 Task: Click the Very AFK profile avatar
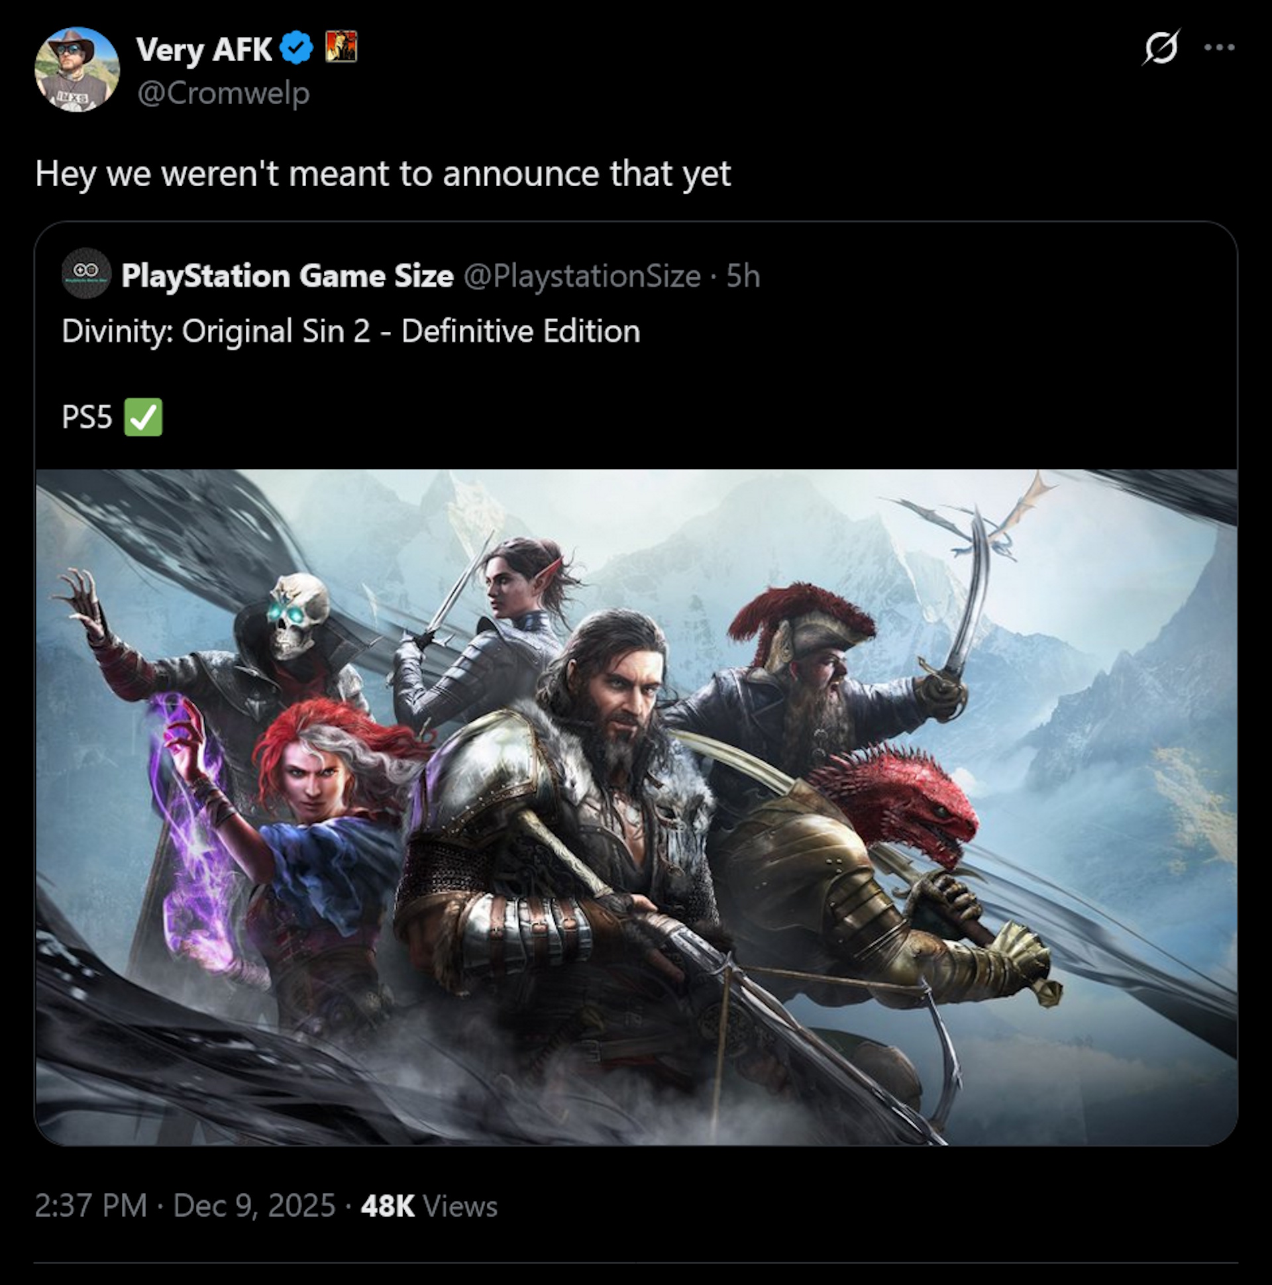click(76, 69)
